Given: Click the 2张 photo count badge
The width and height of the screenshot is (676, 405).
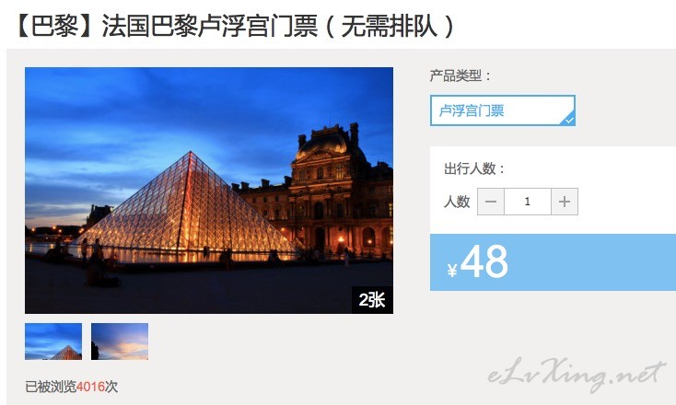Looking at the screenshot, I should click(x=372, y=300).
